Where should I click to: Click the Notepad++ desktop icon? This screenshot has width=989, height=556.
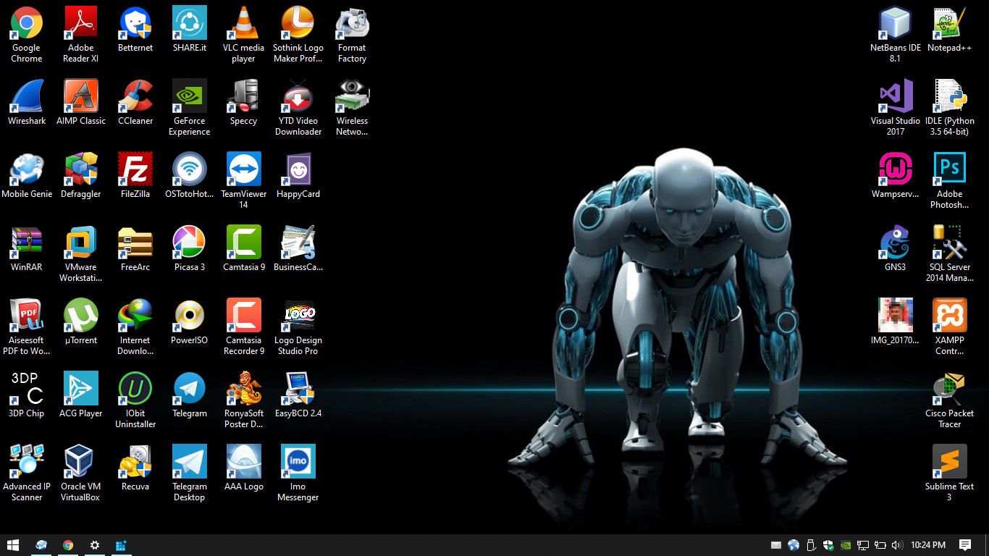click(x=950, y=23)
